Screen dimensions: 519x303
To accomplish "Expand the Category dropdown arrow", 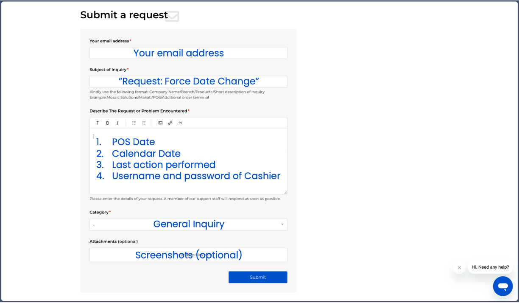I will click(282, 224).
